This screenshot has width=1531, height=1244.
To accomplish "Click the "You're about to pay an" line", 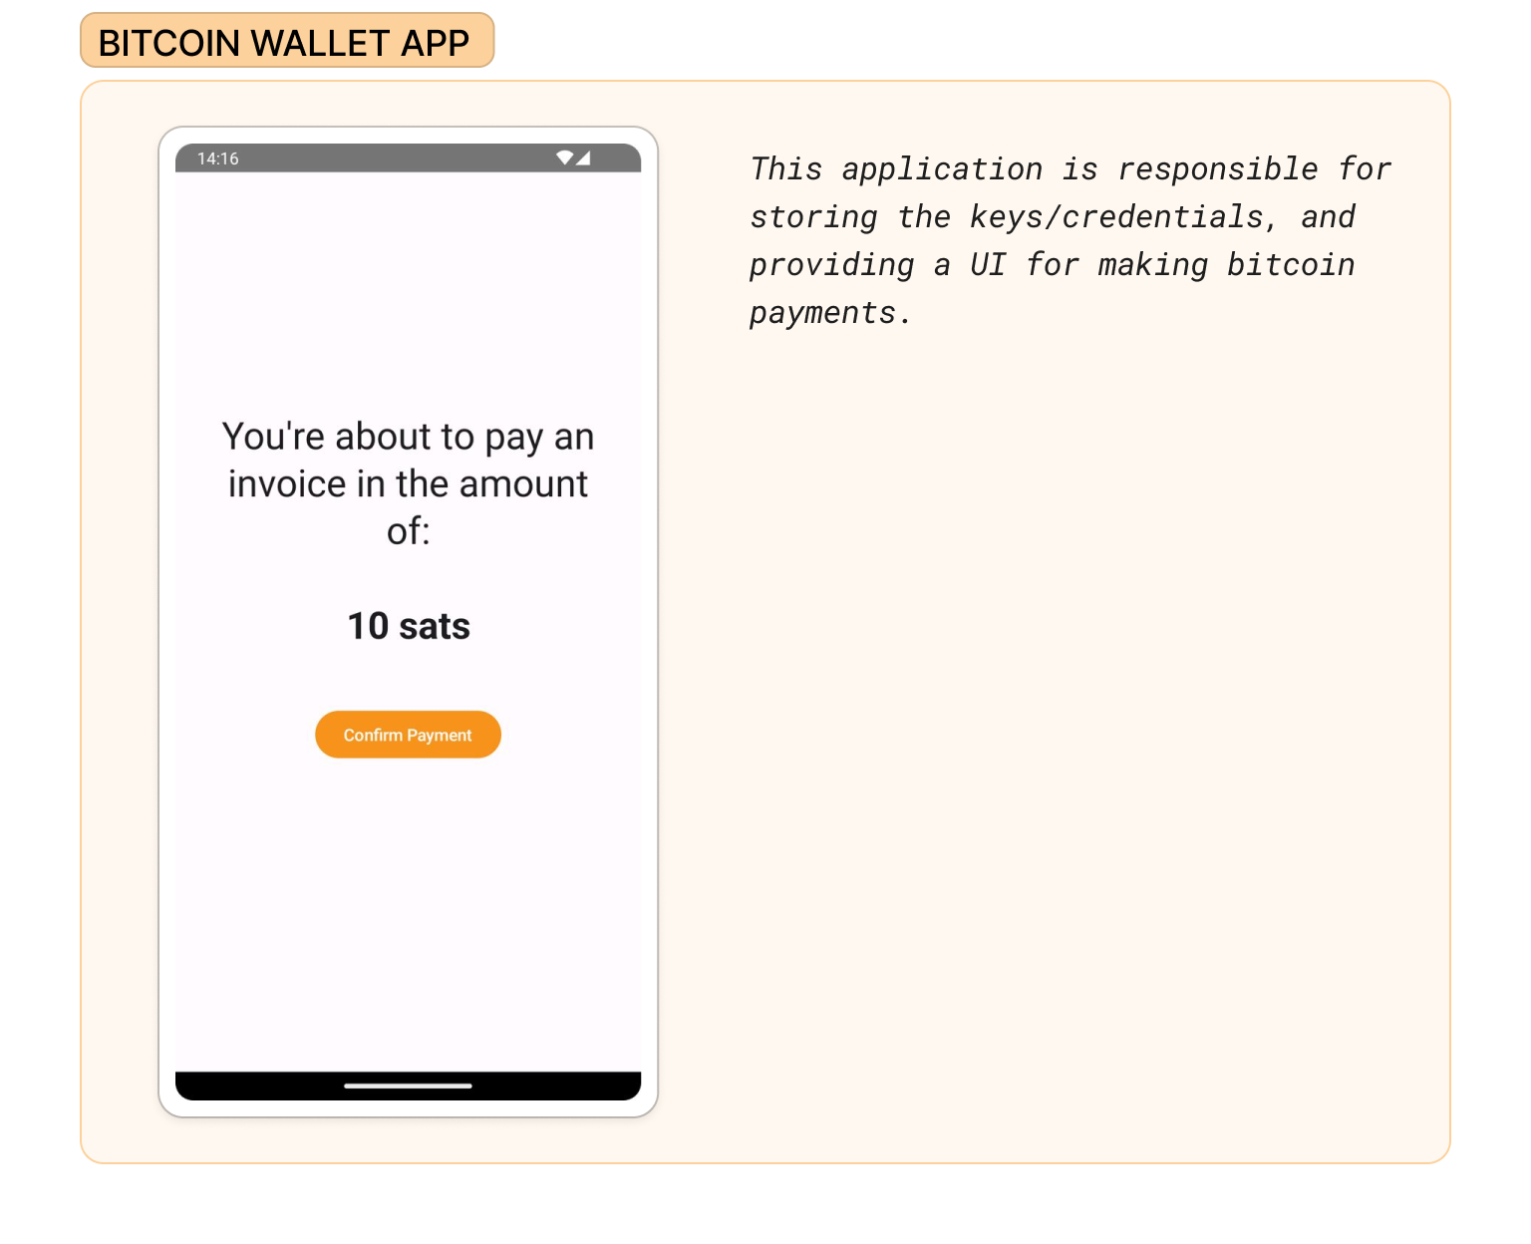I will tap(408, 437).
